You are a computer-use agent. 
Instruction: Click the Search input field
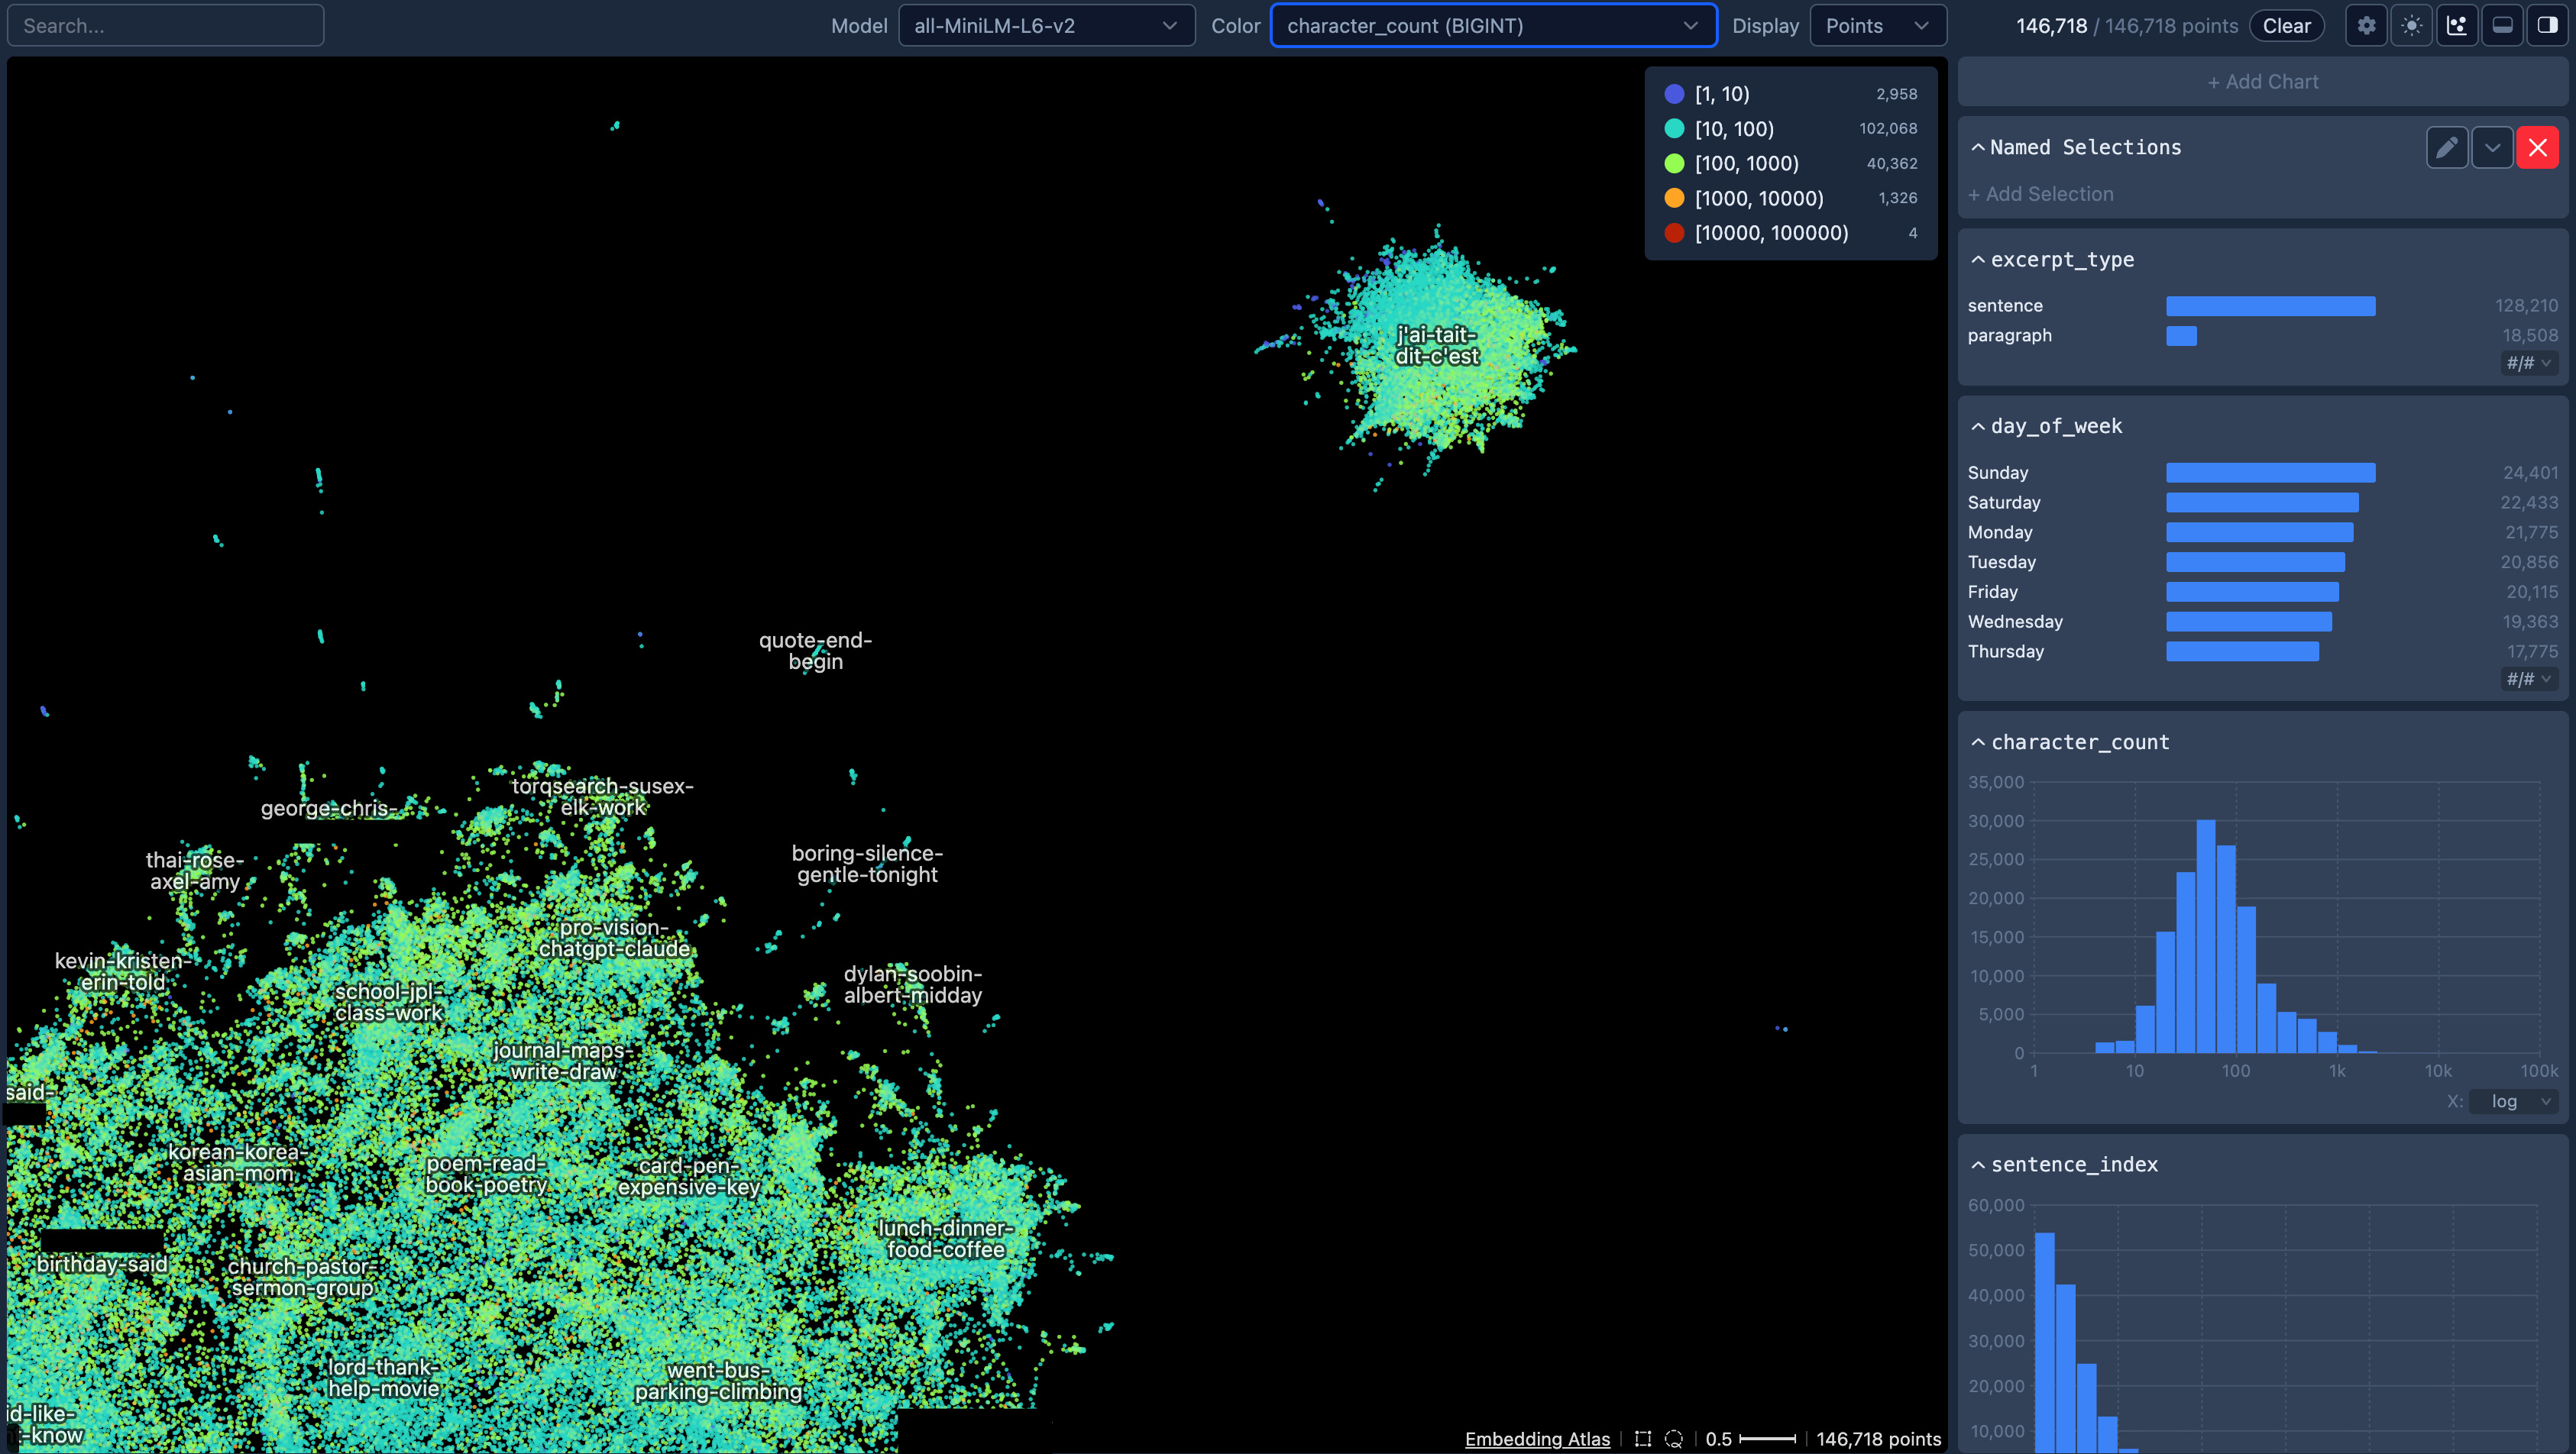click(166, 26)
